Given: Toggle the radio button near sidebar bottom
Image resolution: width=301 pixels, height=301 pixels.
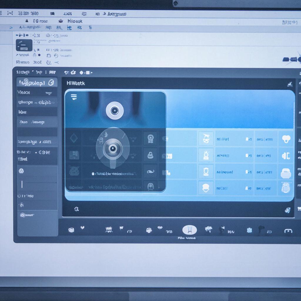Looking at the screenshot, I should point(19,196).
